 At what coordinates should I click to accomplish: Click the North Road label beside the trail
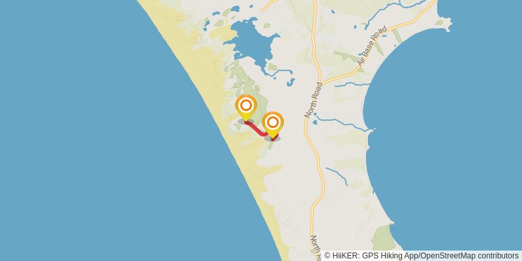click(x=313, y=100)
